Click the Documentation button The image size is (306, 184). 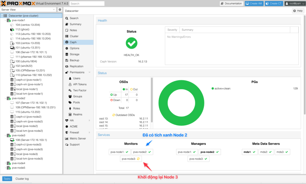(x=232, y=4)
